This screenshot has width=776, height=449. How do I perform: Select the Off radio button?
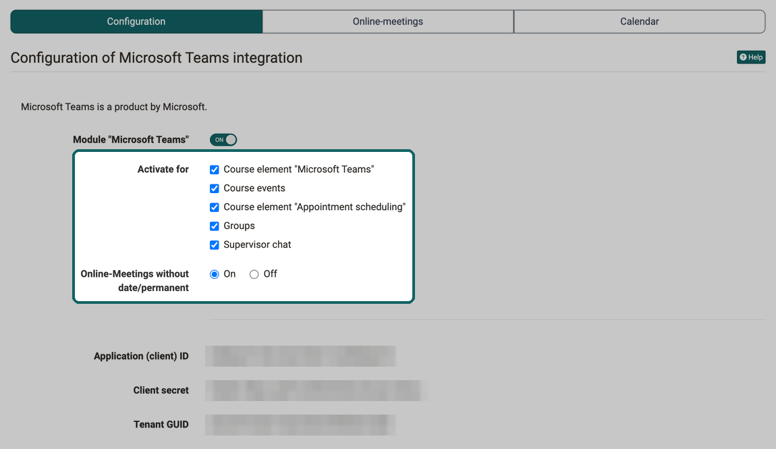254,274
